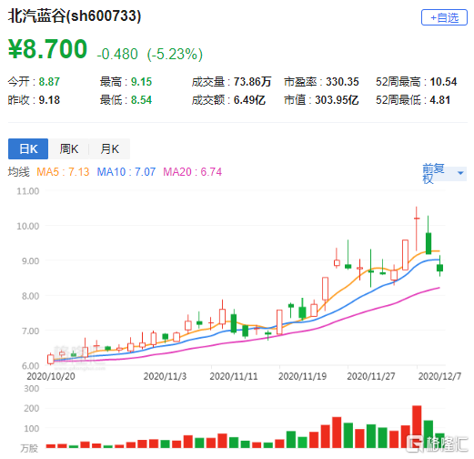Click the 11.00 price axis label
This screenshot has width=474, height=459.
(x=28, y=191)
